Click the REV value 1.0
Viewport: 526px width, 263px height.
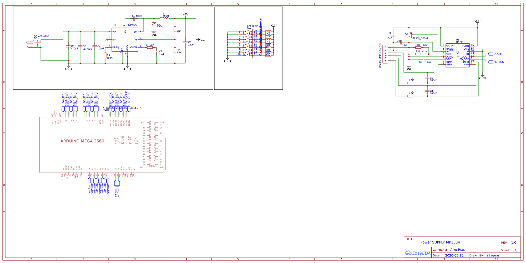click(x=513, y=243)
